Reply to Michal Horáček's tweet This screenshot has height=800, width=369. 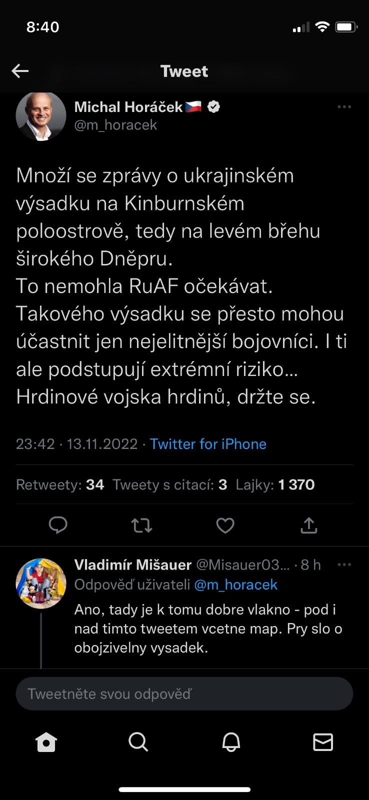58,525
